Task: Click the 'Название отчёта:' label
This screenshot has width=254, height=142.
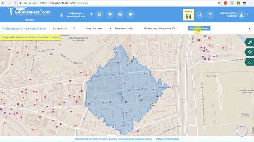Action: coord(124,28)
